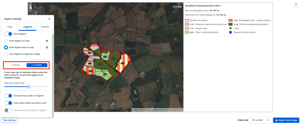Close the Export settings panel
This screenshot has height=125, width=301.
click(49, 19)
